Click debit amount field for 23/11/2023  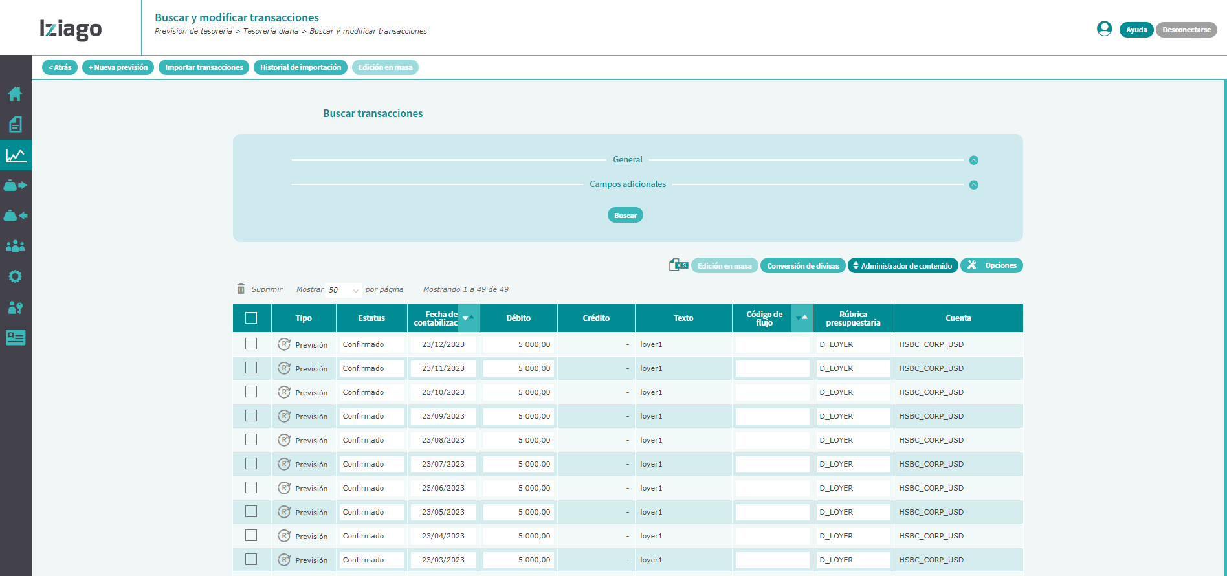[x=518, y=368]
